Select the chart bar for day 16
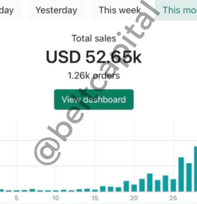The image size is (197, 204). 103,189
